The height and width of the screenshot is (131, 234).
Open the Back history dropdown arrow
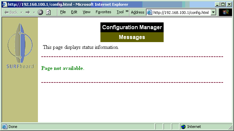[21, 12]
